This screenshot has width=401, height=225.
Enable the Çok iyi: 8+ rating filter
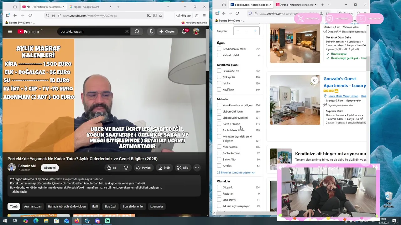(x=219, y=77)
